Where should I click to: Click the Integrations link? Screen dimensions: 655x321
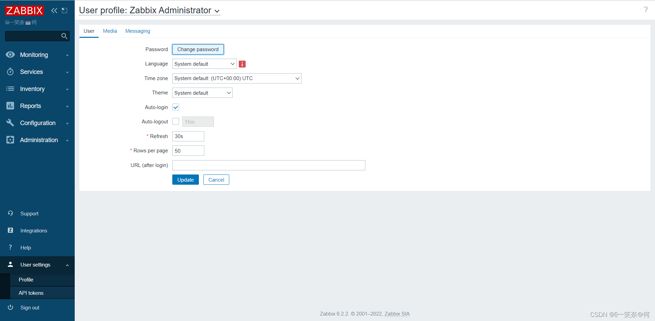coord(34,231)
